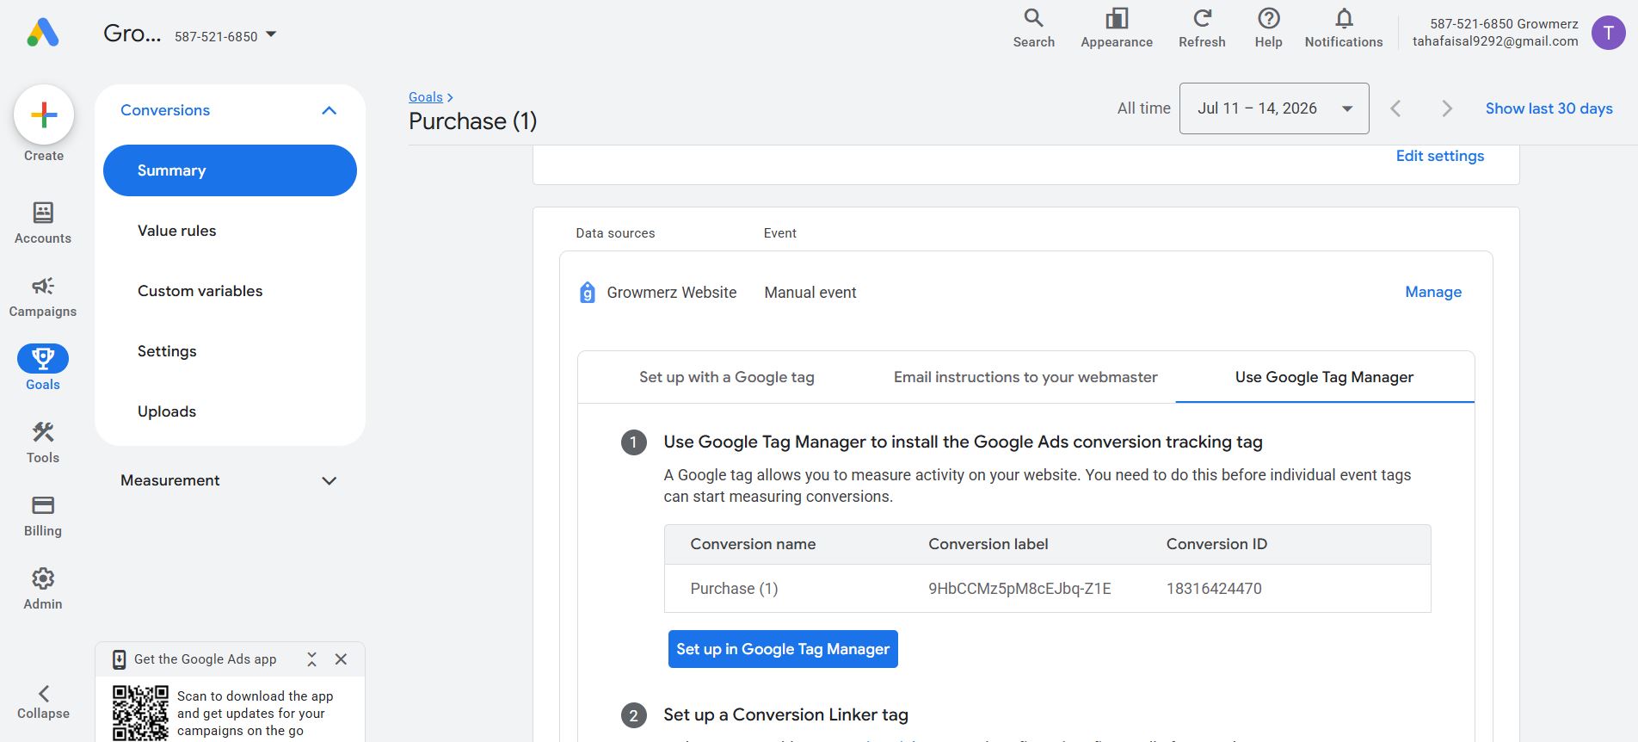This screenshot has height=742, width=1638.
Task: Open the Create plus button
Action: [x=44, y=114]
